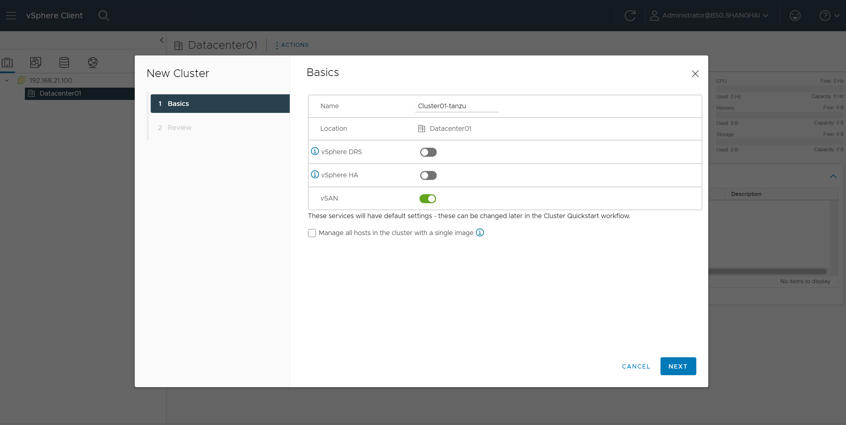
Task: Show vSphere HA information tooltip
Action: coord(315,175)
